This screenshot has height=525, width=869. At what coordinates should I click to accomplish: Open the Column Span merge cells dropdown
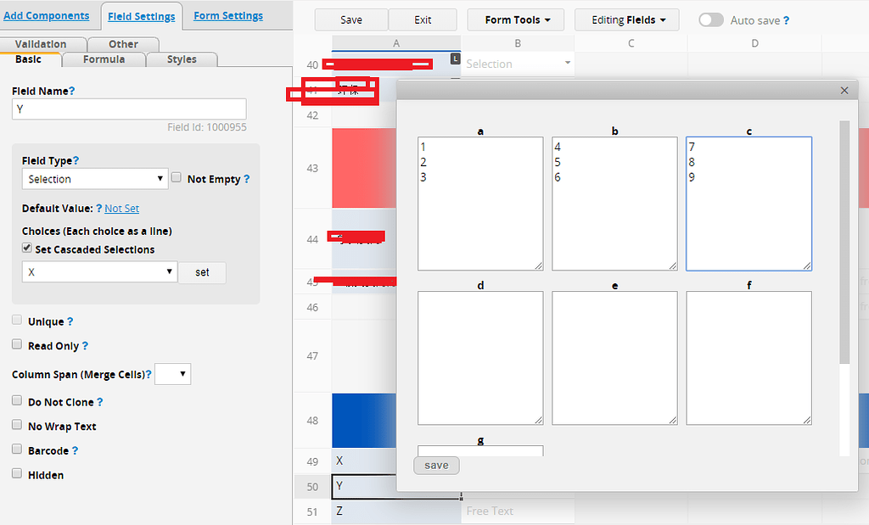[x=172, y=373]
